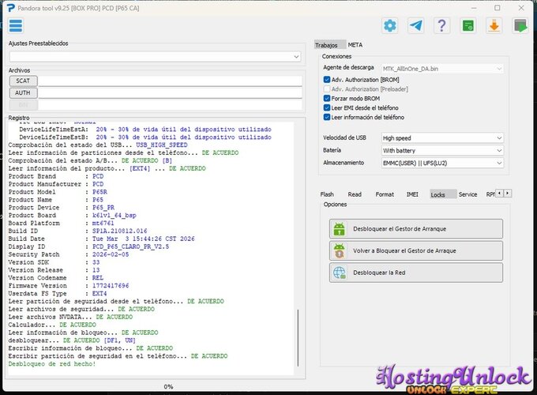Click the Android relock bootloader icon

[339, 250]
